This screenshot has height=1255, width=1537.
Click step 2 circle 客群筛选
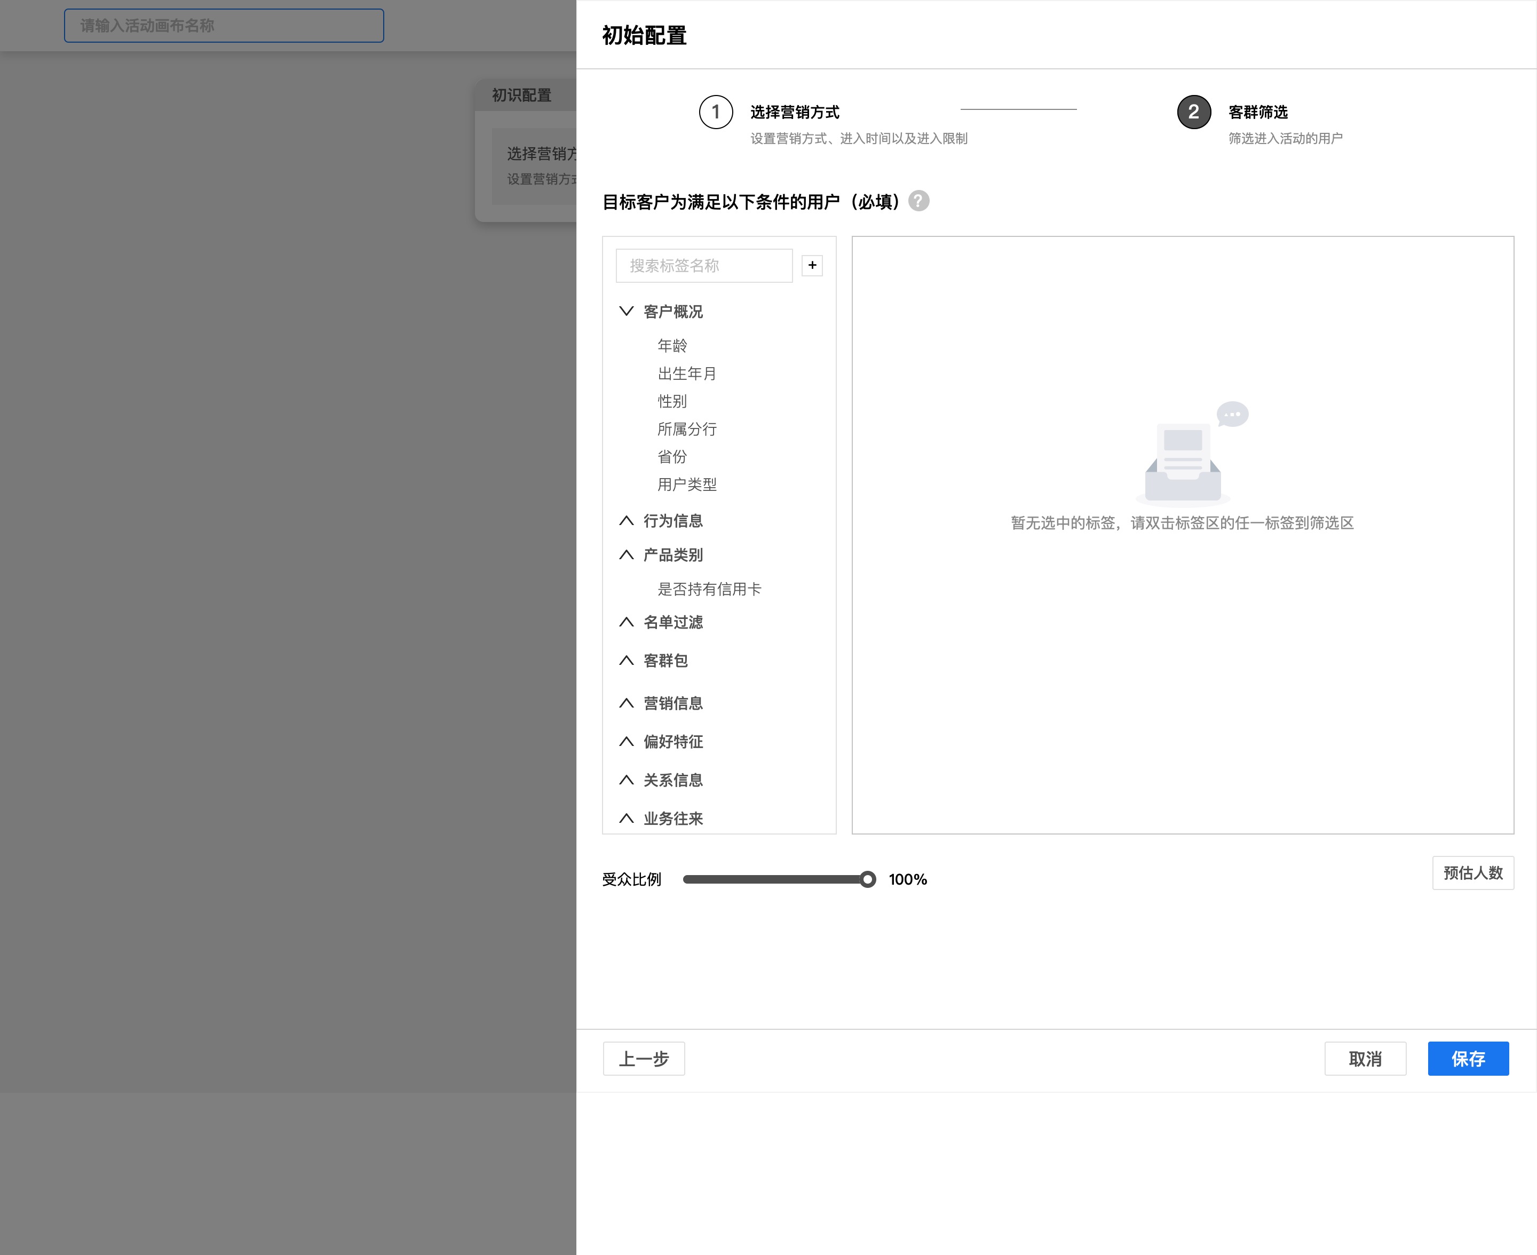pos(1194,112)
